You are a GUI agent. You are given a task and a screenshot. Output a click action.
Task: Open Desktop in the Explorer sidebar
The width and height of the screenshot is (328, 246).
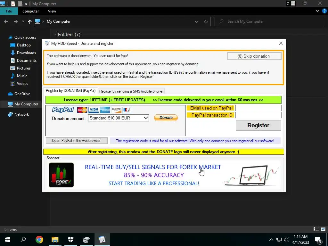[20, 45]
